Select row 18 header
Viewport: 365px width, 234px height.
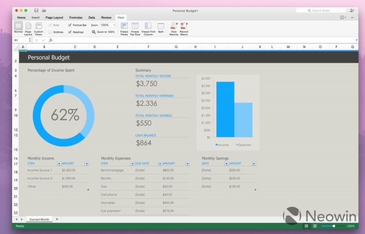click(16, 172)
